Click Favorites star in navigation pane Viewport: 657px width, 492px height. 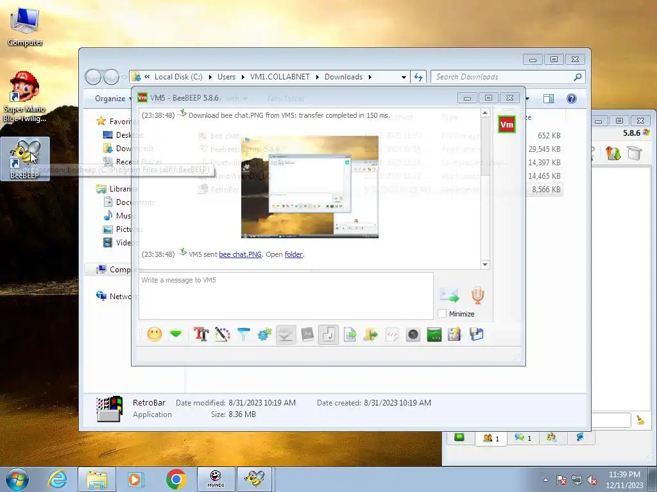pos(101,121)
